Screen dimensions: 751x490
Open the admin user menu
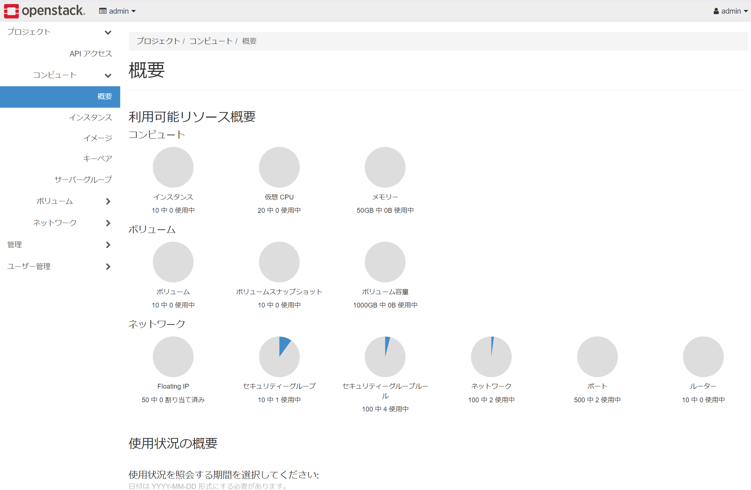pyautogui.click(x=730, y=11)
